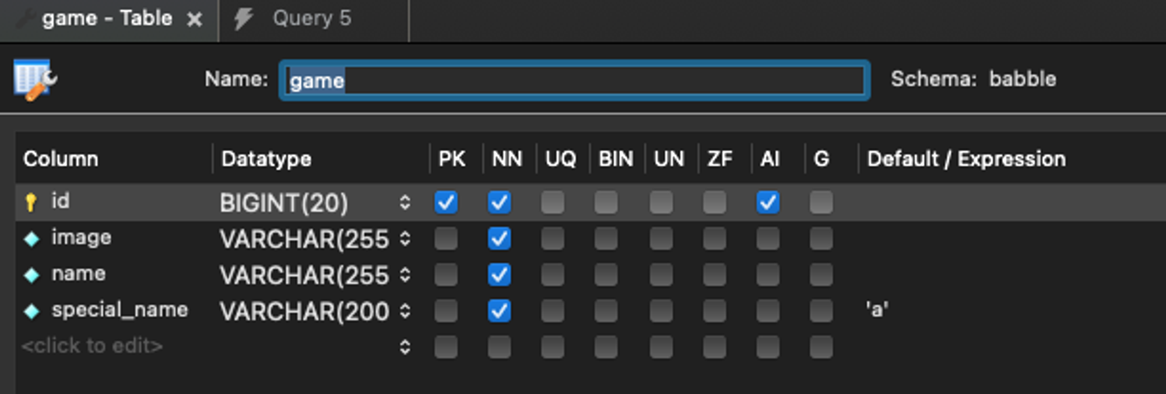Open the datatype dropdown for special_name

[405, 311]
